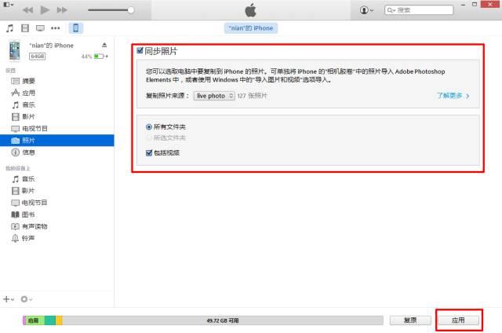Viewport: 502px width, 333px height.
Task: Minimize the iTunes window
Action: coord(463,5)
